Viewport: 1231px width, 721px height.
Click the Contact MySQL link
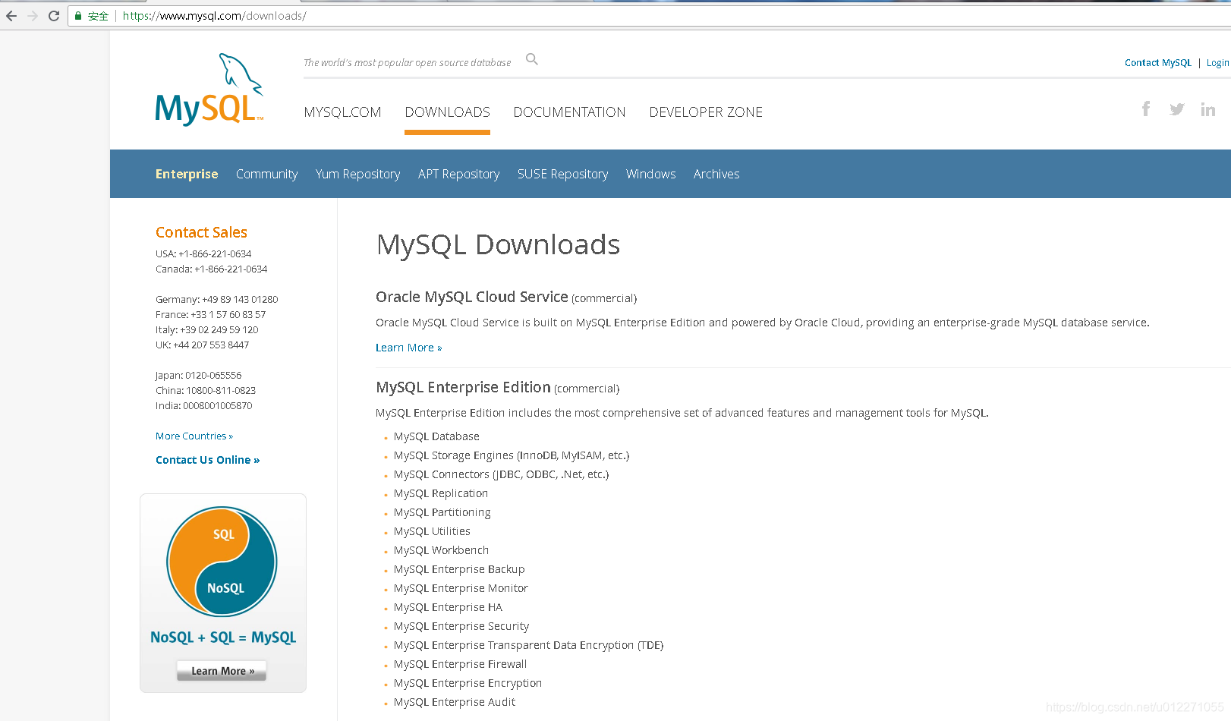(1158, 63)
